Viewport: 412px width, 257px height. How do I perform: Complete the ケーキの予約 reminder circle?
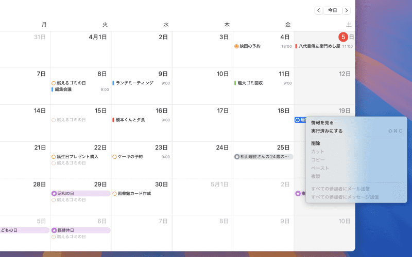pyautogui.click(x=114, y=157)
